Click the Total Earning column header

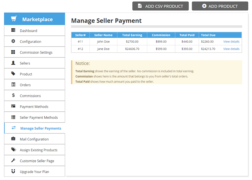pos(132,35)
